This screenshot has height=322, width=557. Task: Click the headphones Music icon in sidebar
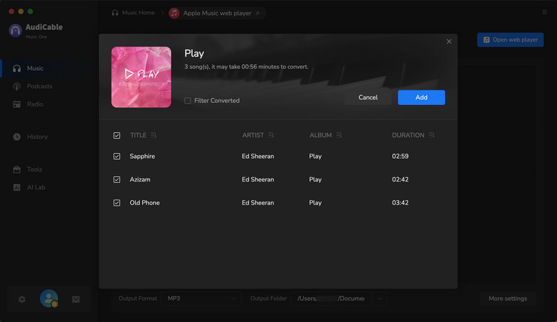click(x=17, y=68)
